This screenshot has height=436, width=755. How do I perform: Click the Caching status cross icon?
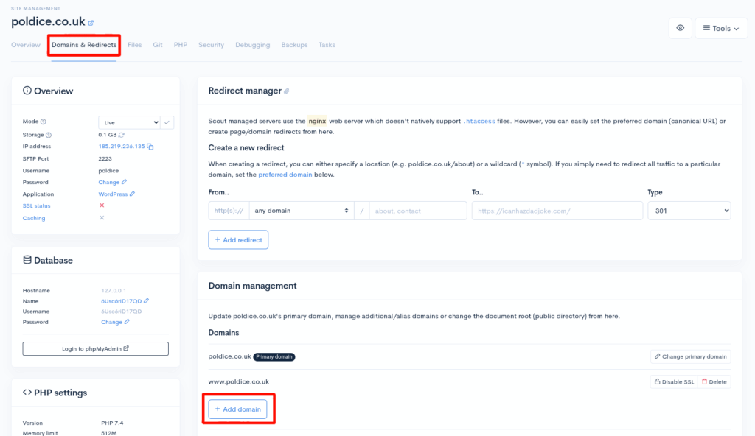pyautogui.click(x=102, y=218)
